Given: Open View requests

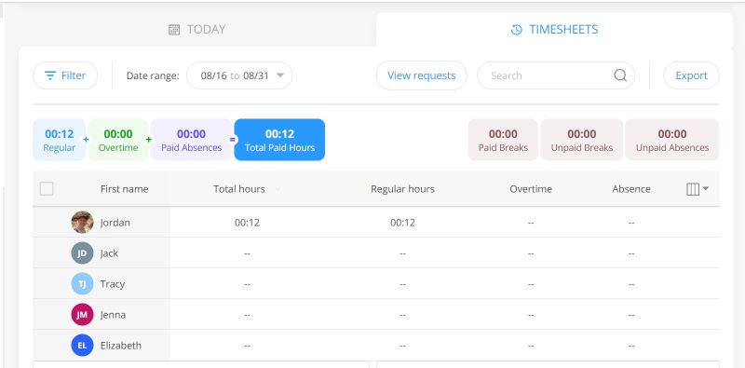Looking at the screenshot, I should pyautogui.click(x=422, y=75).
